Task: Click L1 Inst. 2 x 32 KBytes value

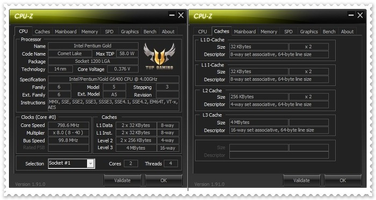Action: tap(136, 133)
